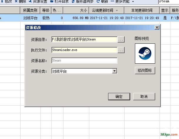The height and width of the screenshot is (139, 179).
Task: Click the 所属类别 column header
Action: [x=30, y=10]
